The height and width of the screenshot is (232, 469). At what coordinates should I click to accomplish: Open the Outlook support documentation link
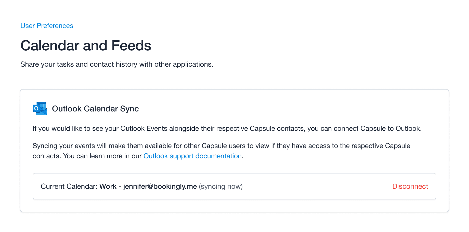pyautogui.click(x=192, y=156)
